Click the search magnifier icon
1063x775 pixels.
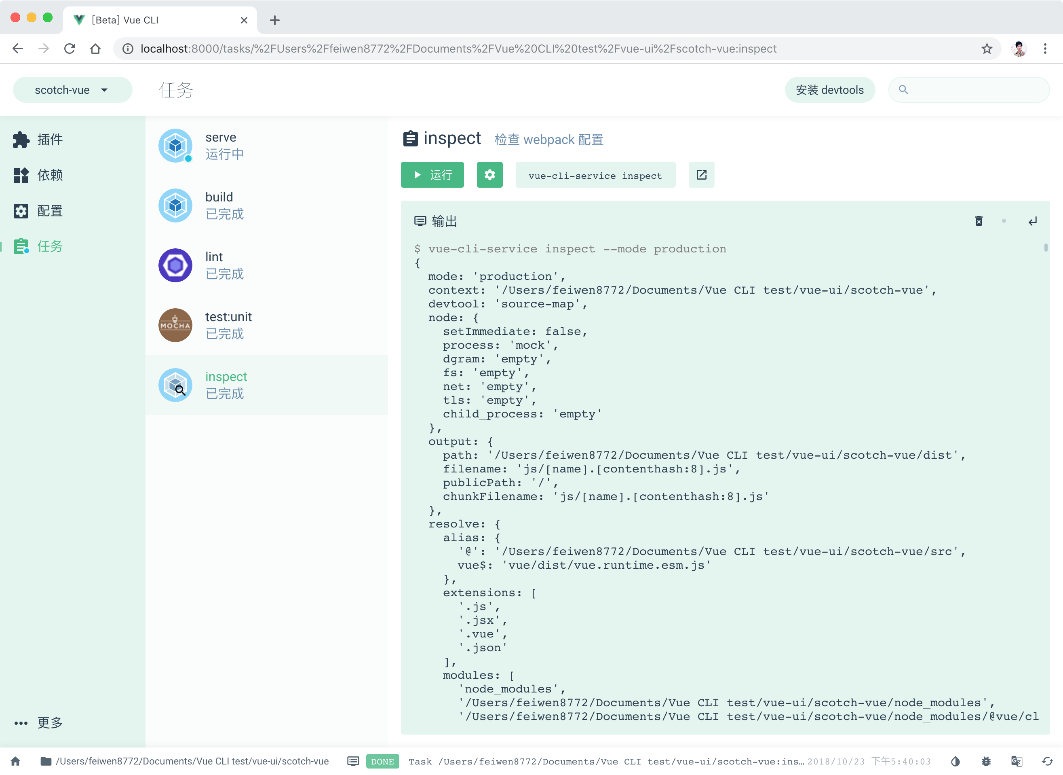903,90
